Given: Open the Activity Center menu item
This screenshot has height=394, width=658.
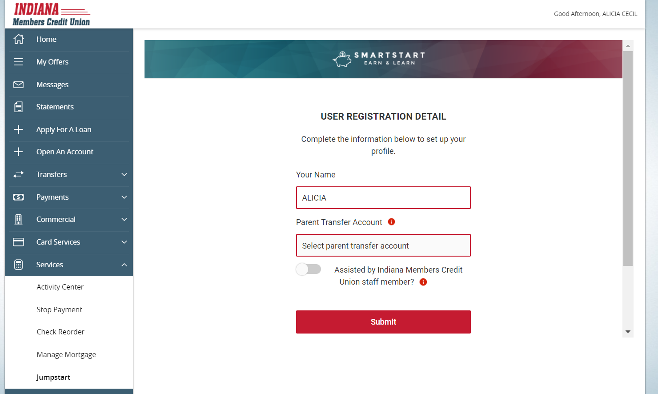Looking at the screenshot, I should (x=60, y=287).
